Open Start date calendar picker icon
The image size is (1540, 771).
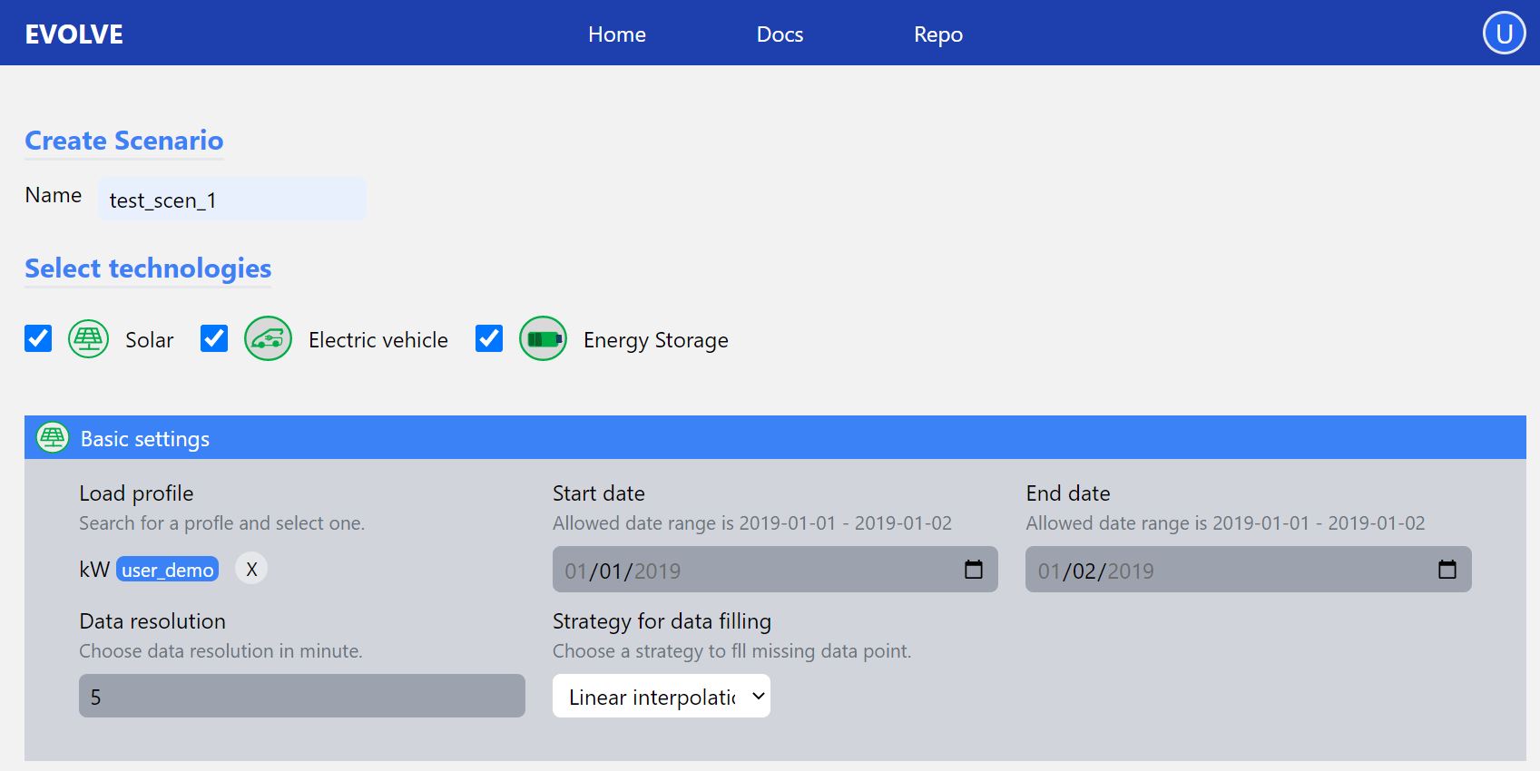coord(973,570)
